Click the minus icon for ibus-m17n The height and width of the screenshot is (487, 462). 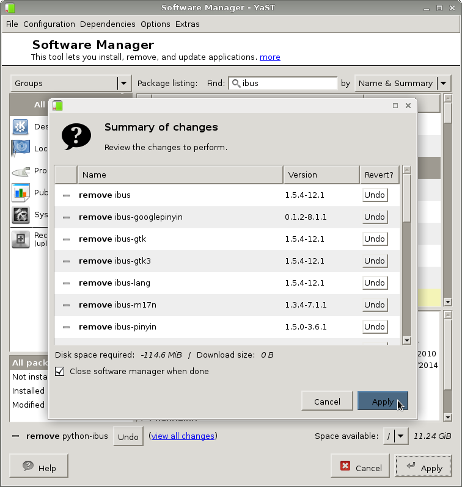click(66, 305)
